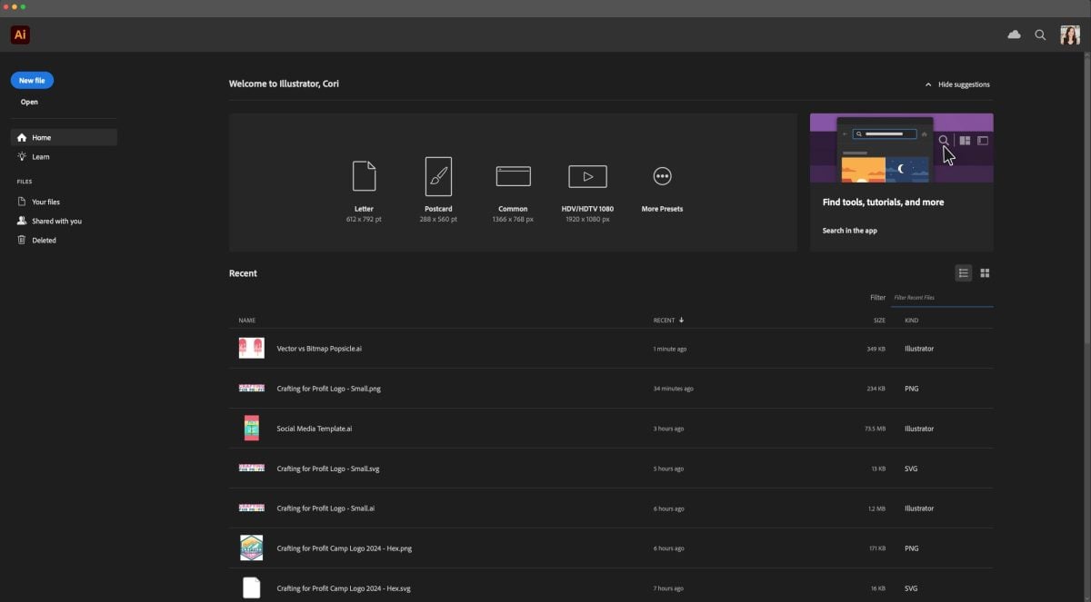
Task: Open the Learn section in sidebar
Action: [x=34, y=157]
